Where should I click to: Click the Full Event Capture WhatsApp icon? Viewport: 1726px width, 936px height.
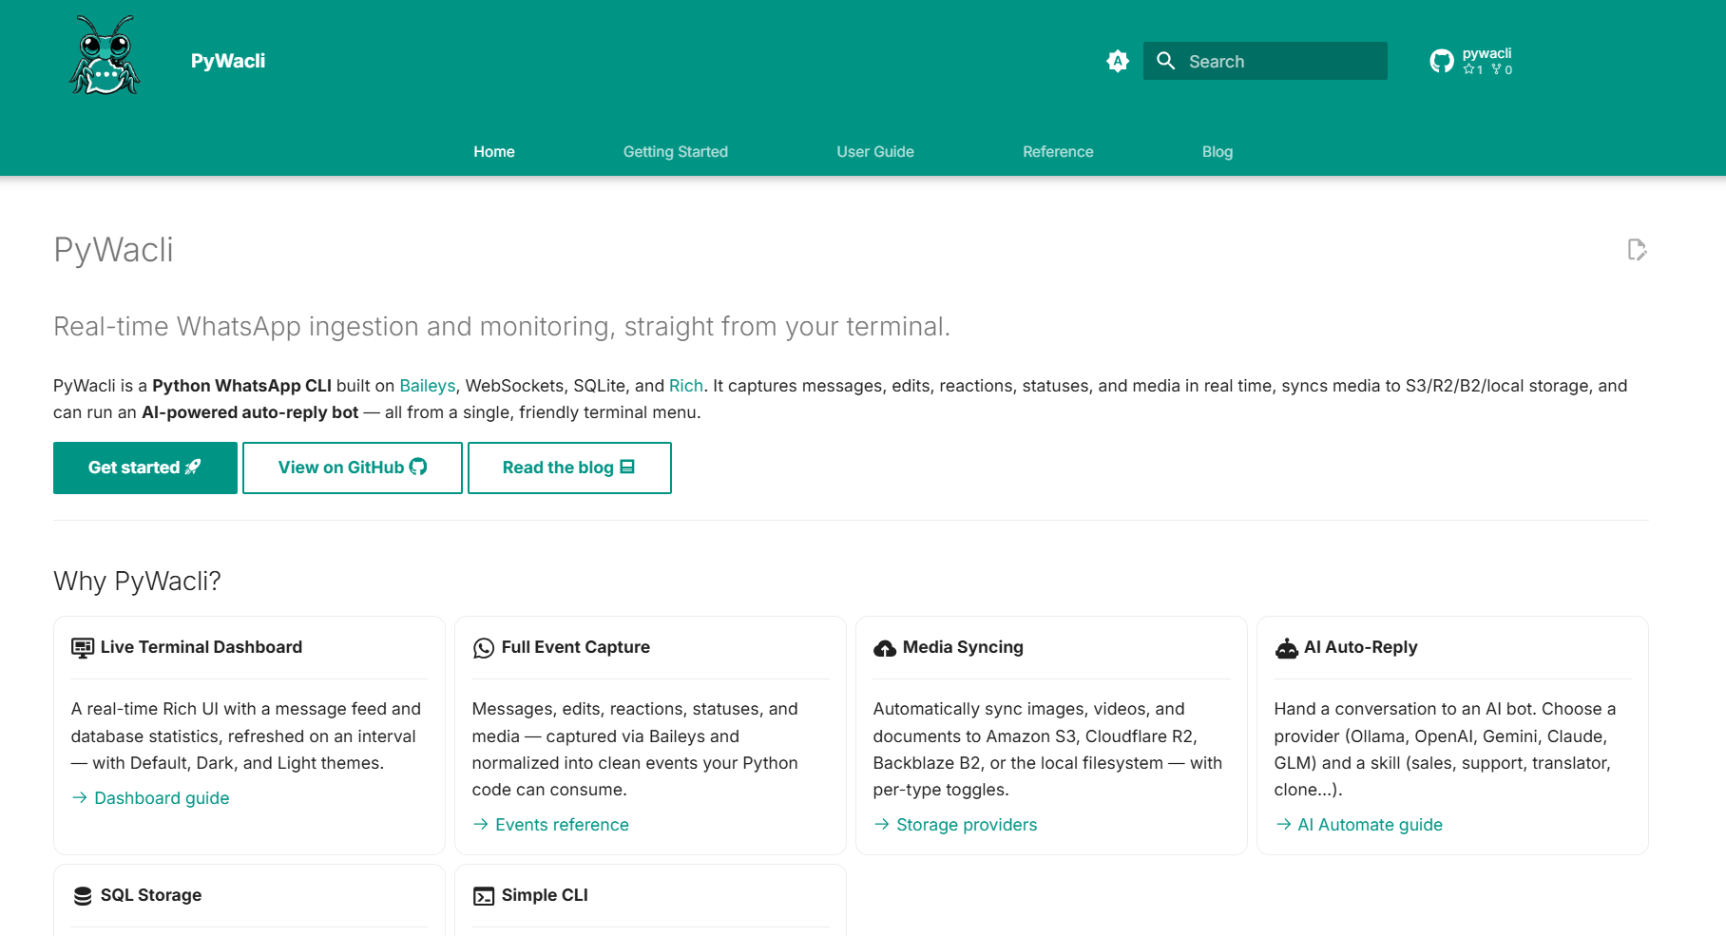(x=484, y=648)
